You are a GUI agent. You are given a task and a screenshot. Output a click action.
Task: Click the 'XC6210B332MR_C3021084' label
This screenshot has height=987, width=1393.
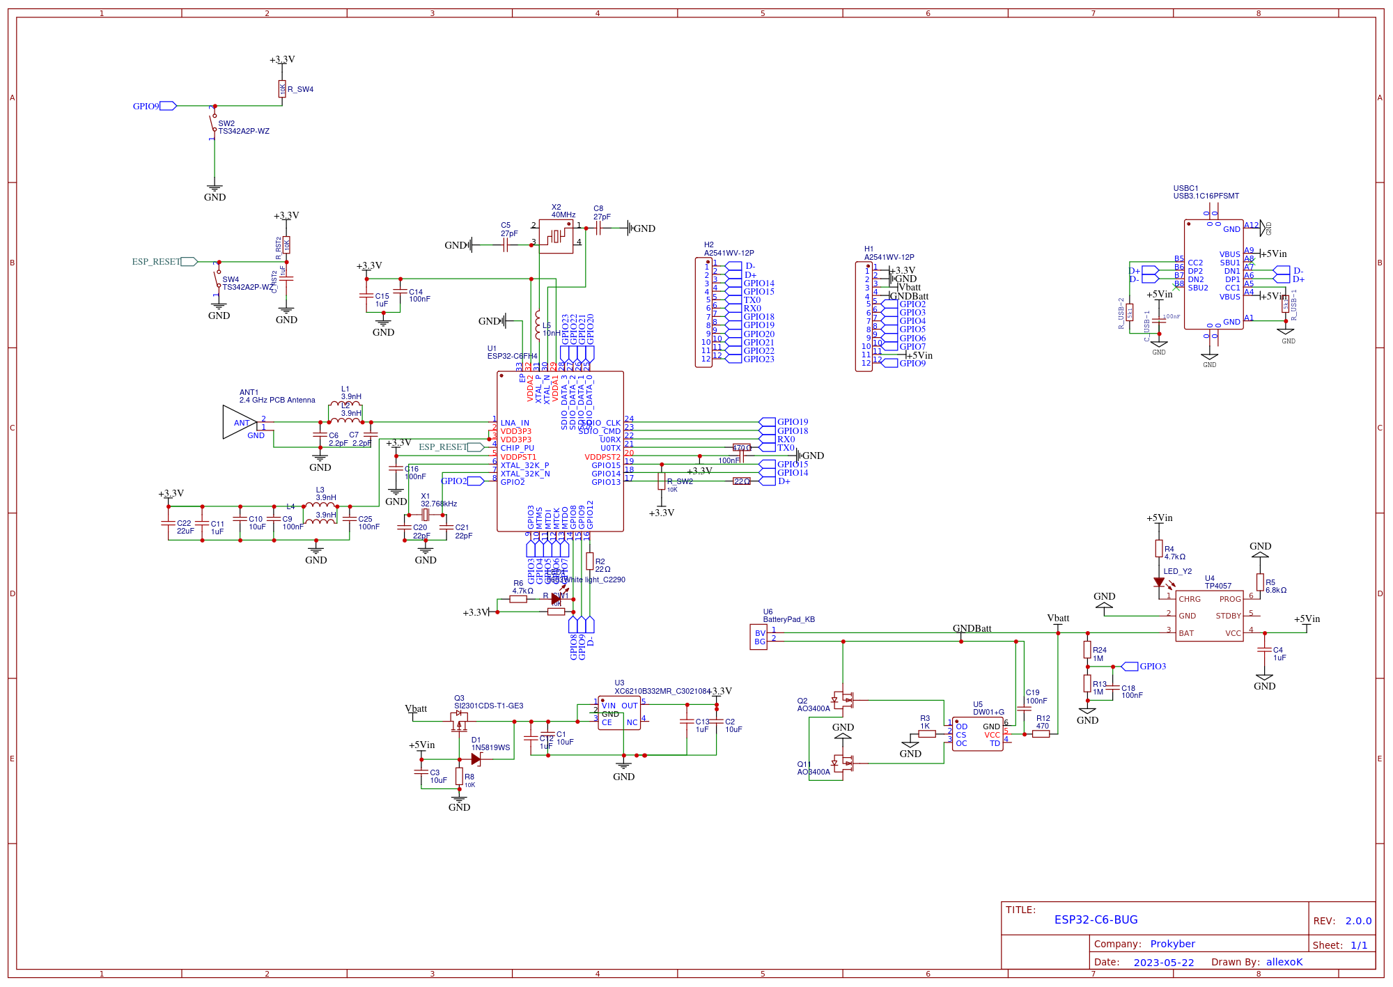[662, 691]
